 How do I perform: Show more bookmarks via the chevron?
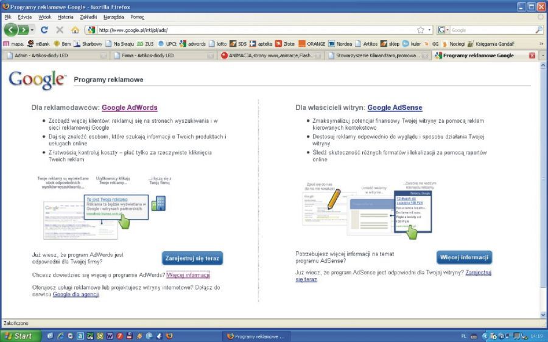(541, 44)
